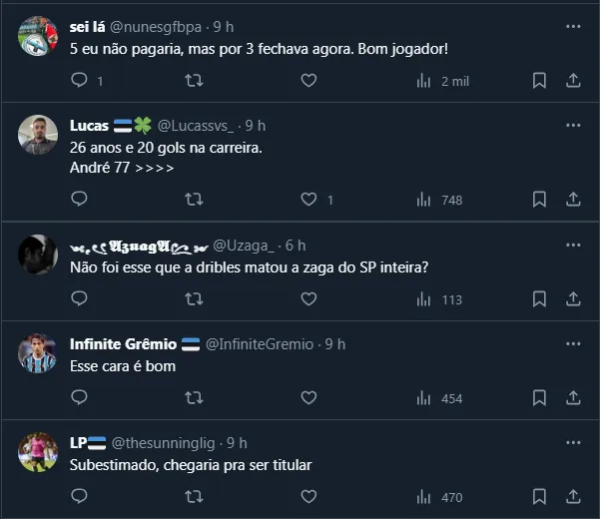Click Lucas's profile picture
The height and width of the screenshot is (519, 600).
(38, 134)
